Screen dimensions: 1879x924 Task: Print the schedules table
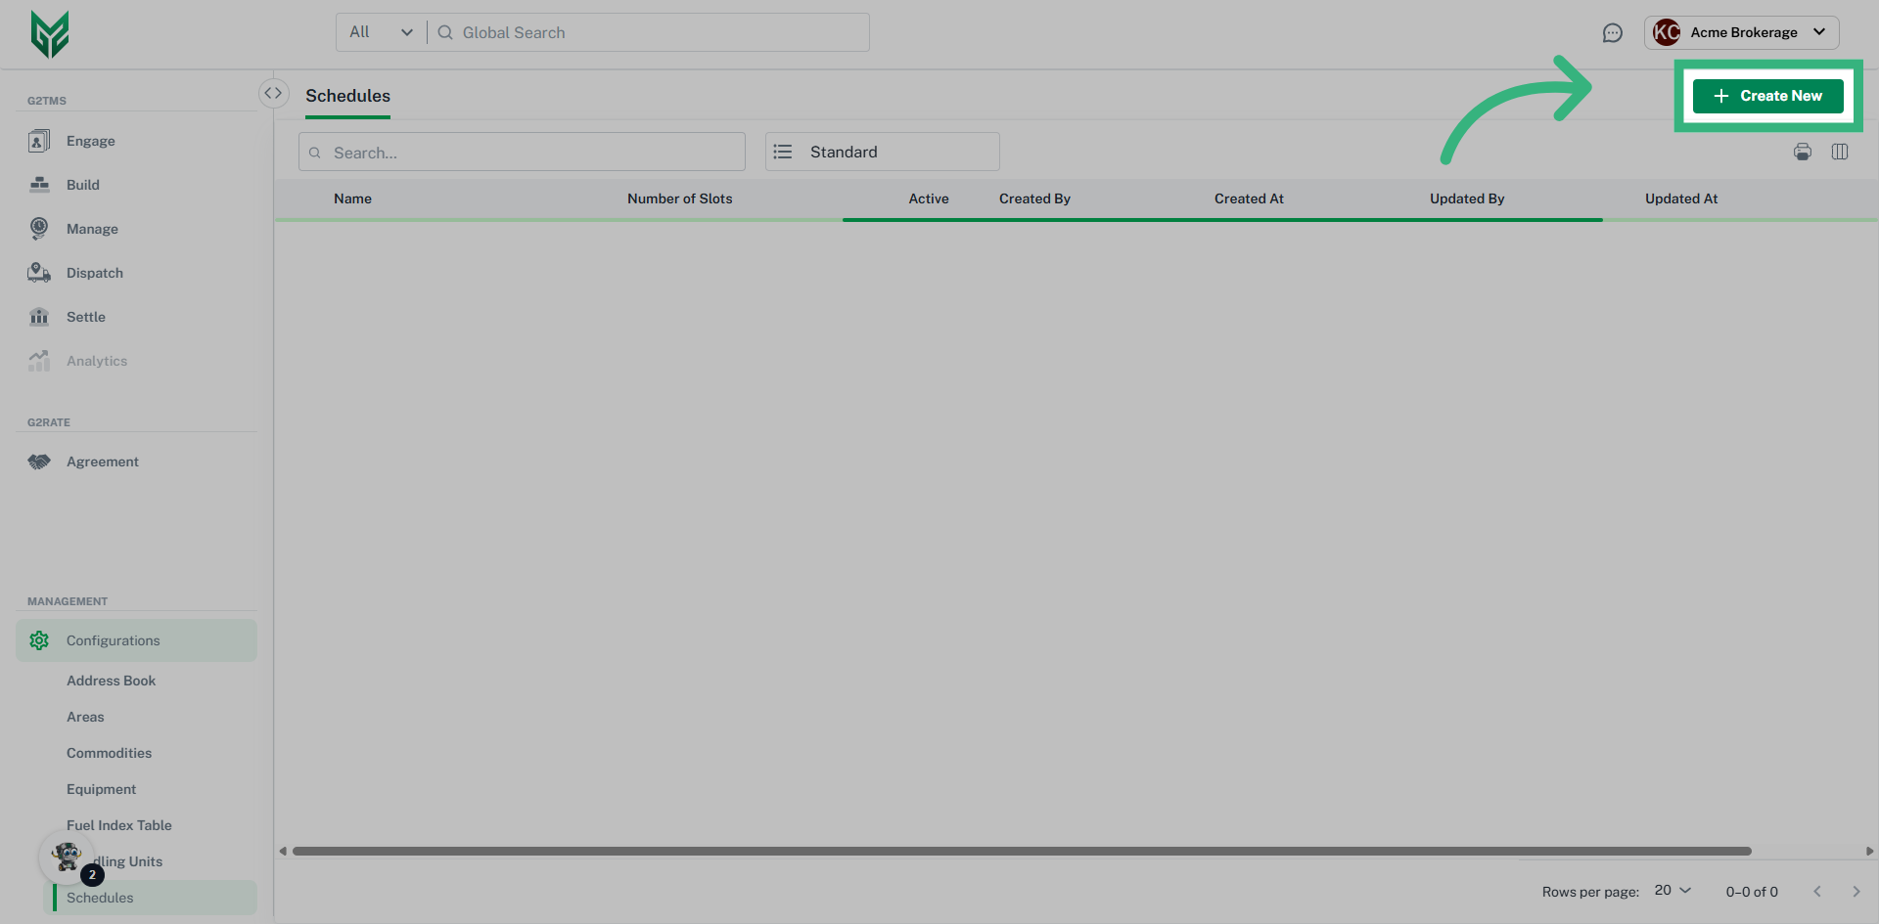point(1803,152)
